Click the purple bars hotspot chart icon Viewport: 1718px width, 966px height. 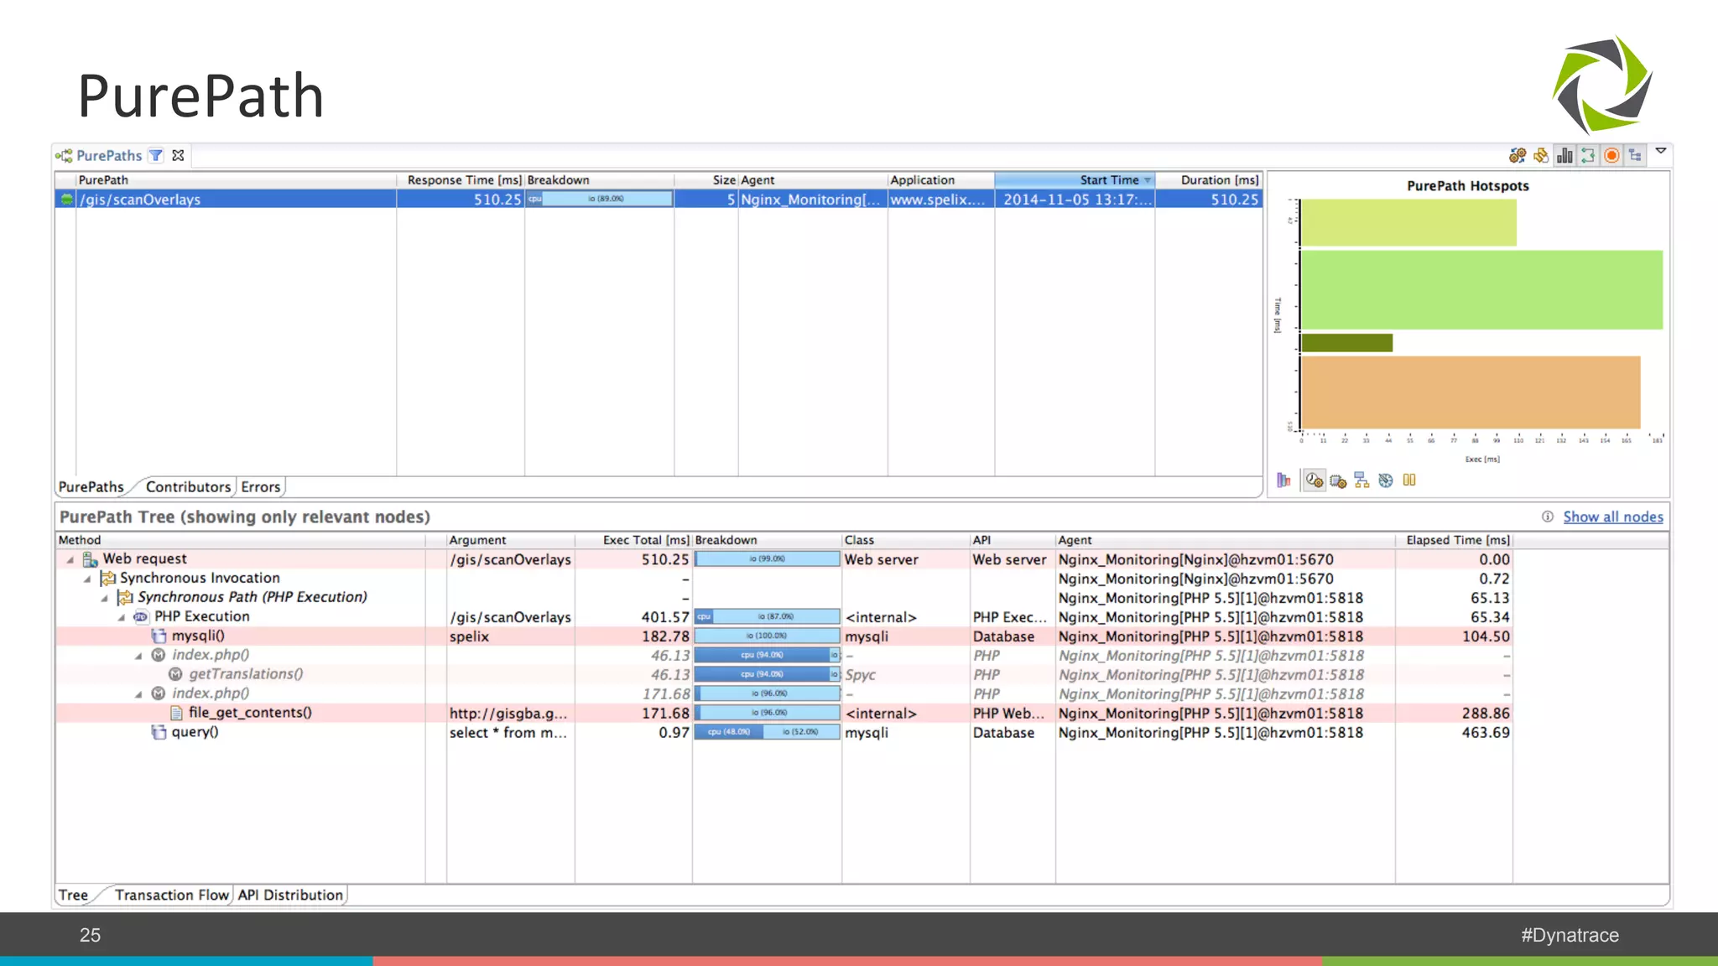click(x=1283, y=480)
